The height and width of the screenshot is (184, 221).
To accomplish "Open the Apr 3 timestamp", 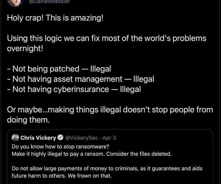I will tap(109, 138).
